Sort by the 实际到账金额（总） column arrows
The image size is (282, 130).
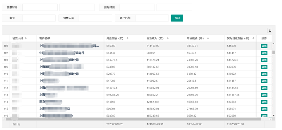point(253,38)
